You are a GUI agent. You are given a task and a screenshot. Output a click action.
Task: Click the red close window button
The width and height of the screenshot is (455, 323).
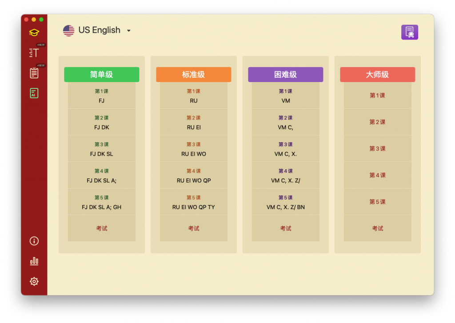tap(26, 20)
